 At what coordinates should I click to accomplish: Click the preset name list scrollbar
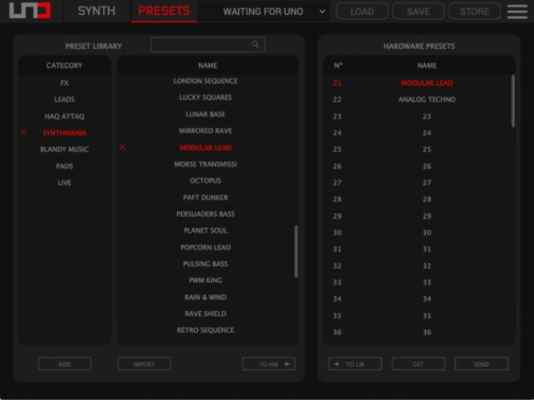pos(296,251)
